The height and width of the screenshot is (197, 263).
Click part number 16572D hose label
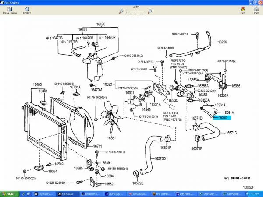click(160, 158)
